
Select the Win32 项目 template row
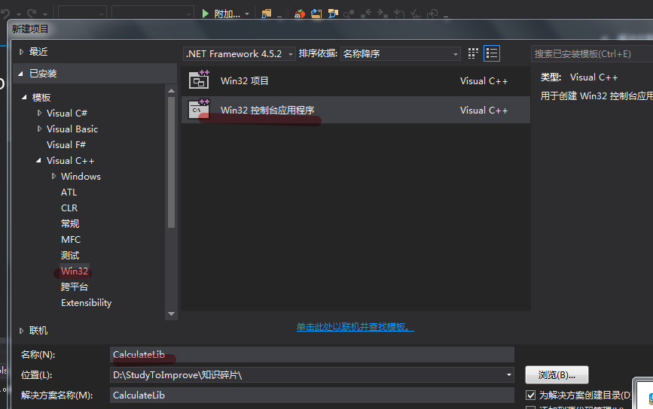click(355, 80)
